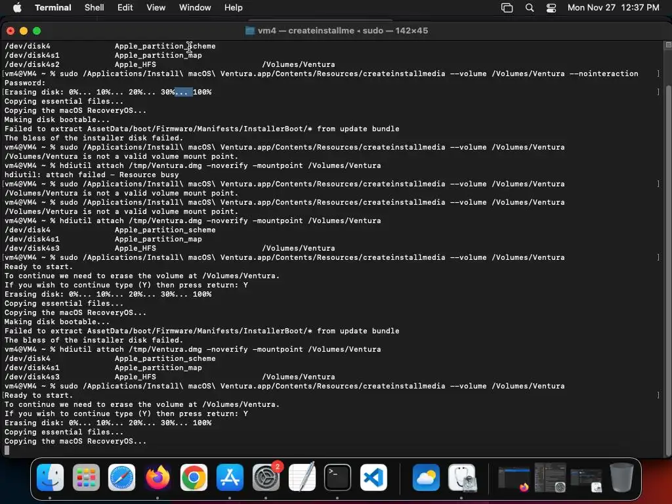Open TextEdit from the Dock

302,477
